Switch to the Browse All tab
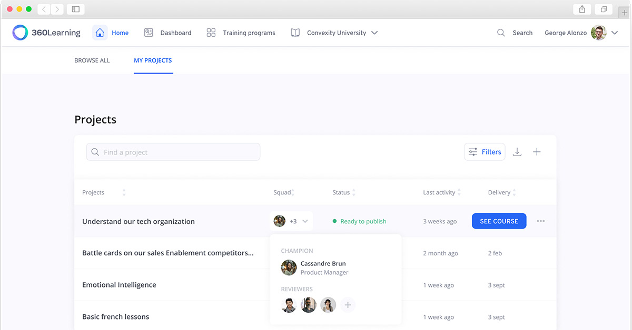The image size is (632, 330). (92, 60)
